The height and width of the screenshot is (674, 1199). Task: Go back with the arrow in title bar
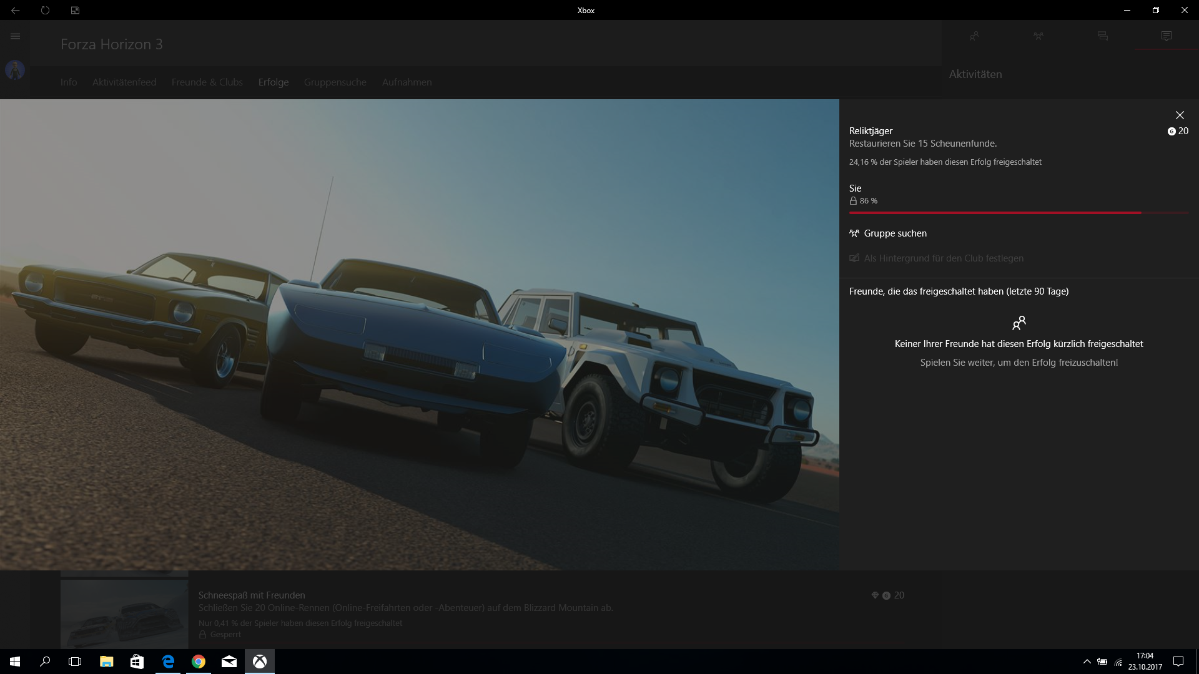15,10
